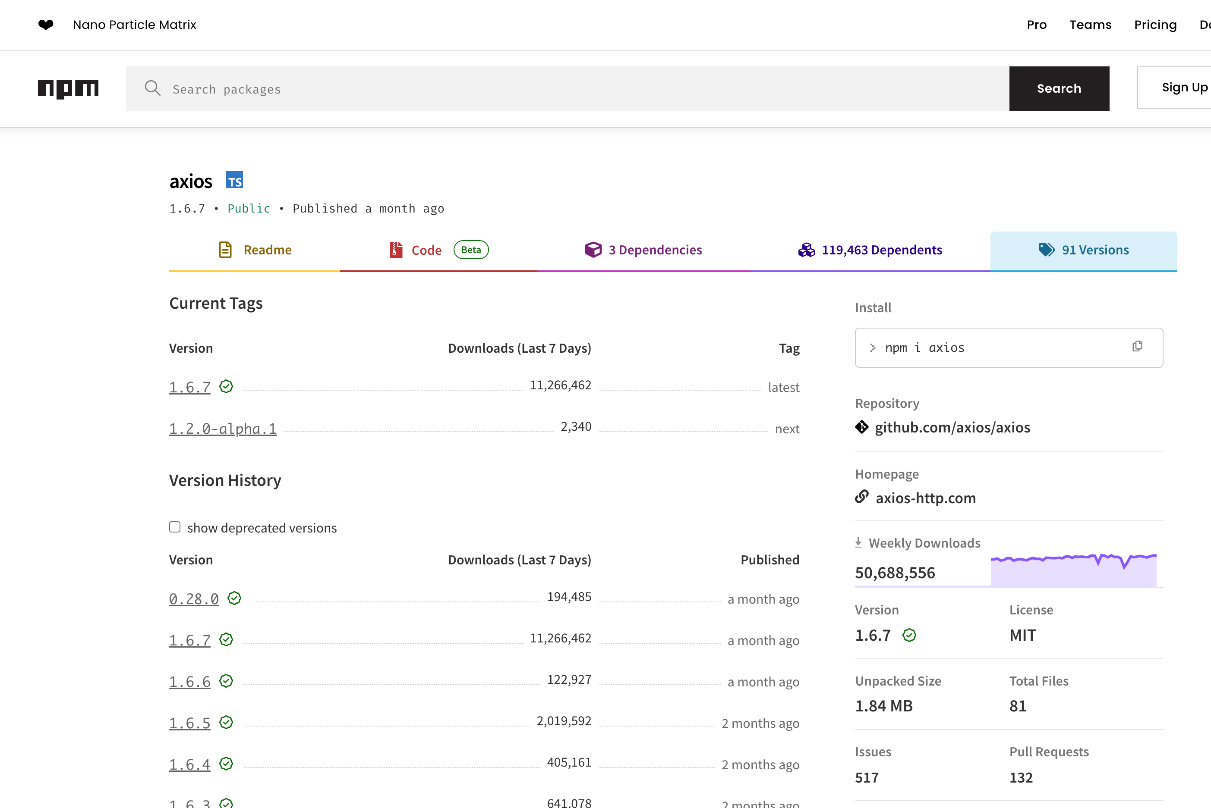
Task: Click the 1.84 MB unpacked size value
Action: coord(884,705)
